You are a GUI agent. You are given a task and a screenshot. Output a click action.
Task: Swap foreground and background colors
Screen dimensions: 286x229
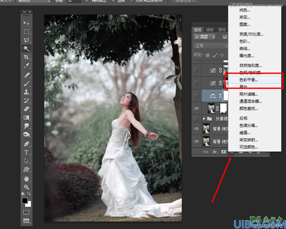tap(29, 194)
